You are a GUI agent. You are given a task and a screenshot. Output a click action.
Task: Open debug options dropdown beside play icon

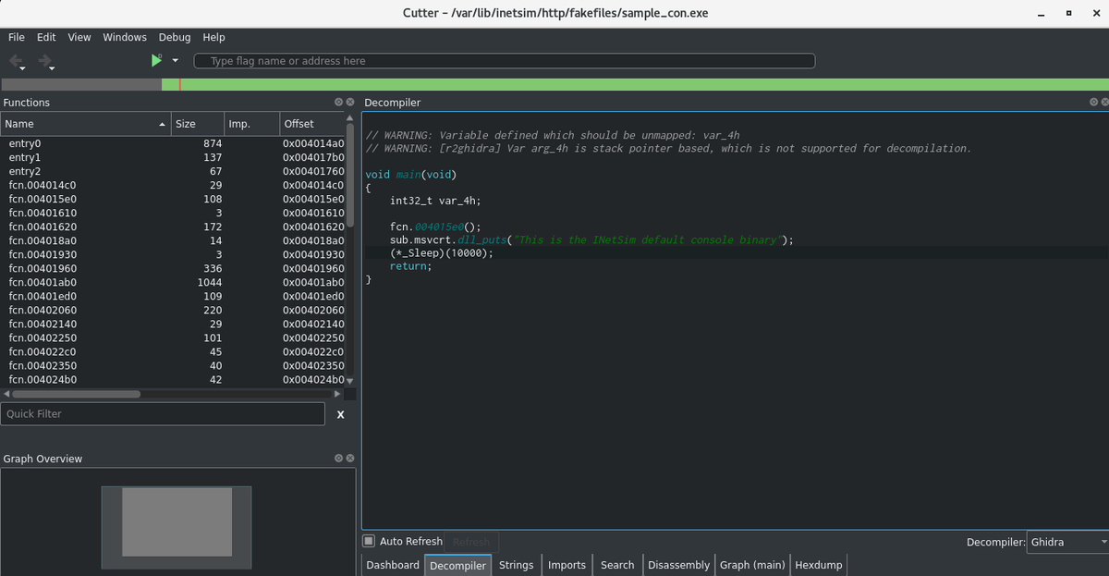175,61
